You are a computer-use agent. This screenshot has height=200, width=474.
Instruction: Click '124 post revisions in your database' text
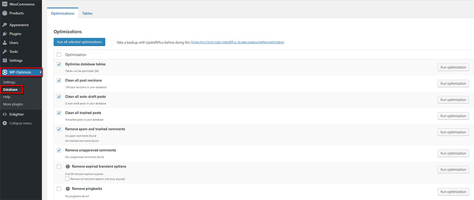click(85, 87)
